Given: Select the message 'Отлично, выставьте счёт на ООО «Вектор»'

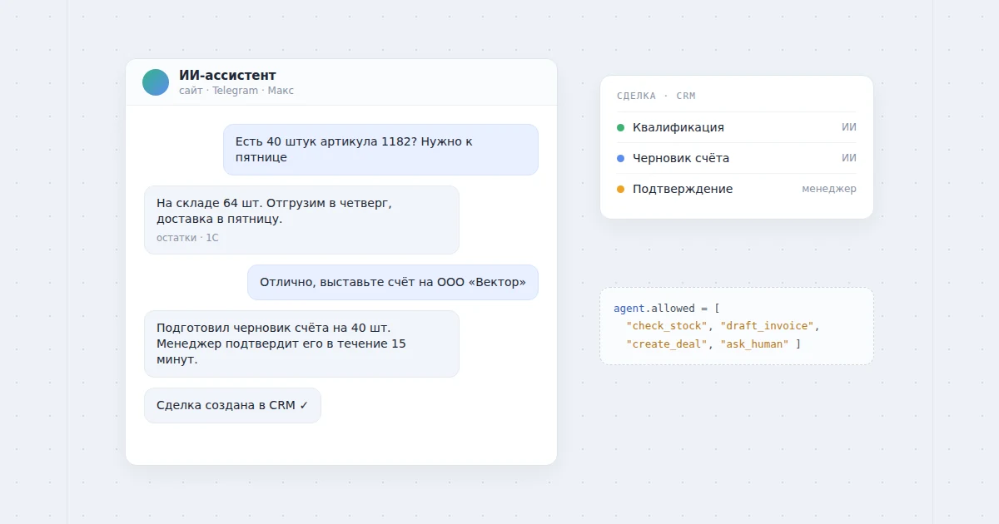Looking at the screenshot, I should 393,283.
